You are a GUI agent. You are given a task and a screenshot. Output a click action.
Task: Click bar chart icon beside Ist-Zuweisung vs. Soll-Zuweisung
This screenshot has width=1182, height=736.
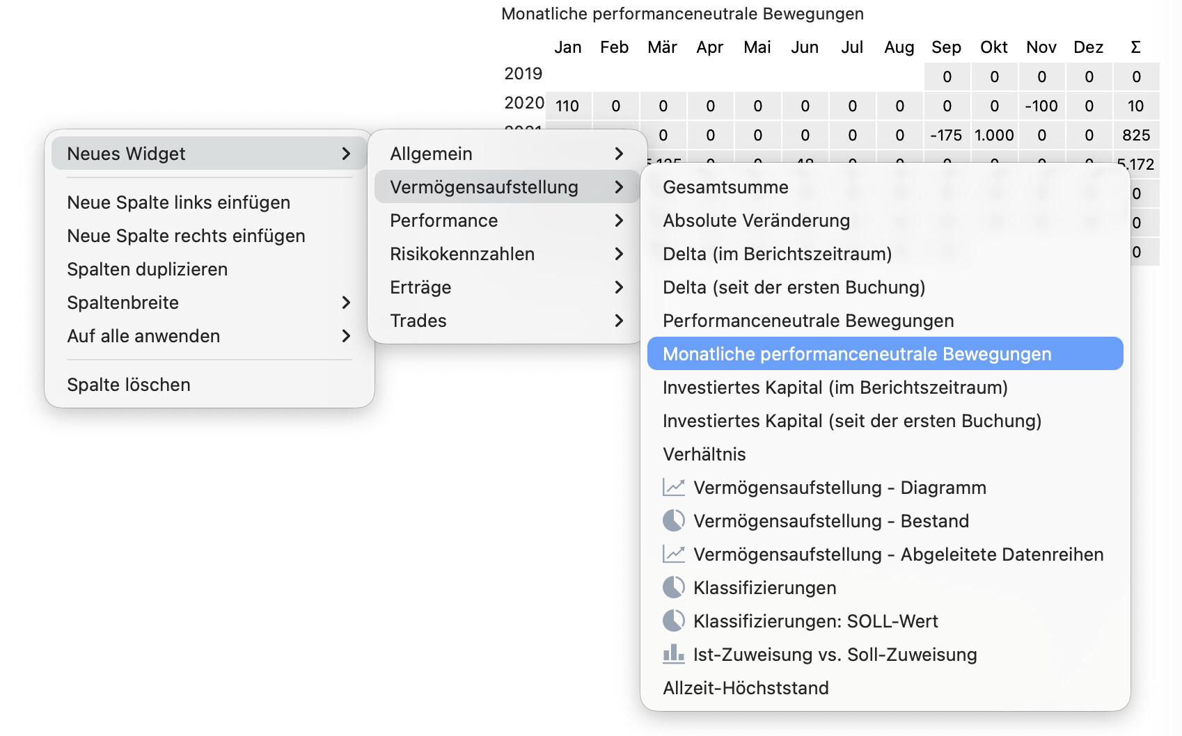tap(673, 655)
